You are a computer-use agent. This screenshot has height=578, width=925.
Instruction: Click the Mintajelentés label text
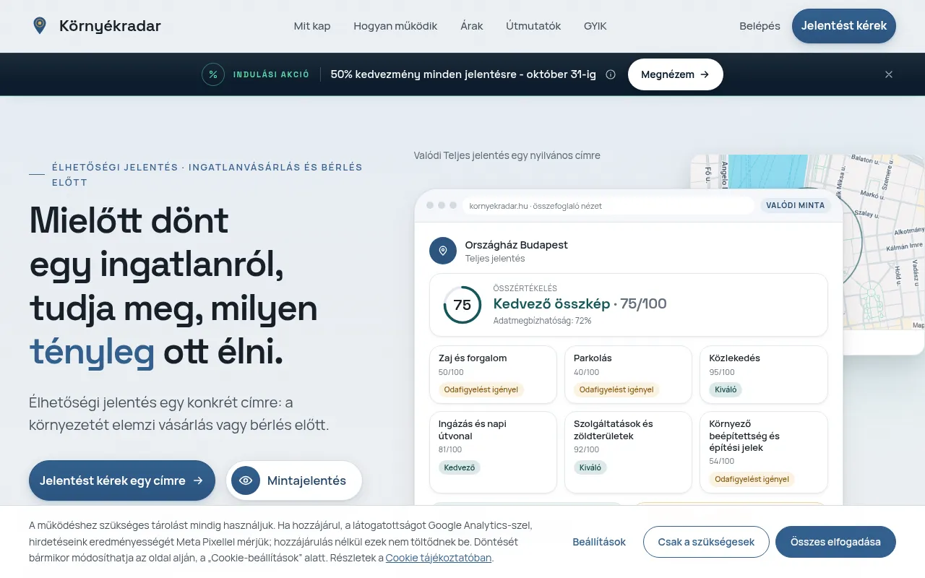click(x=306, y=480)
